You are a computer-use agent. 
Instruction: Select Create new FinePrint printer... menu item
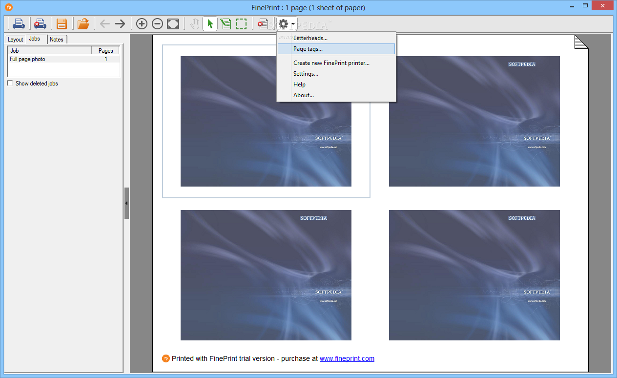tap(336, 63)
